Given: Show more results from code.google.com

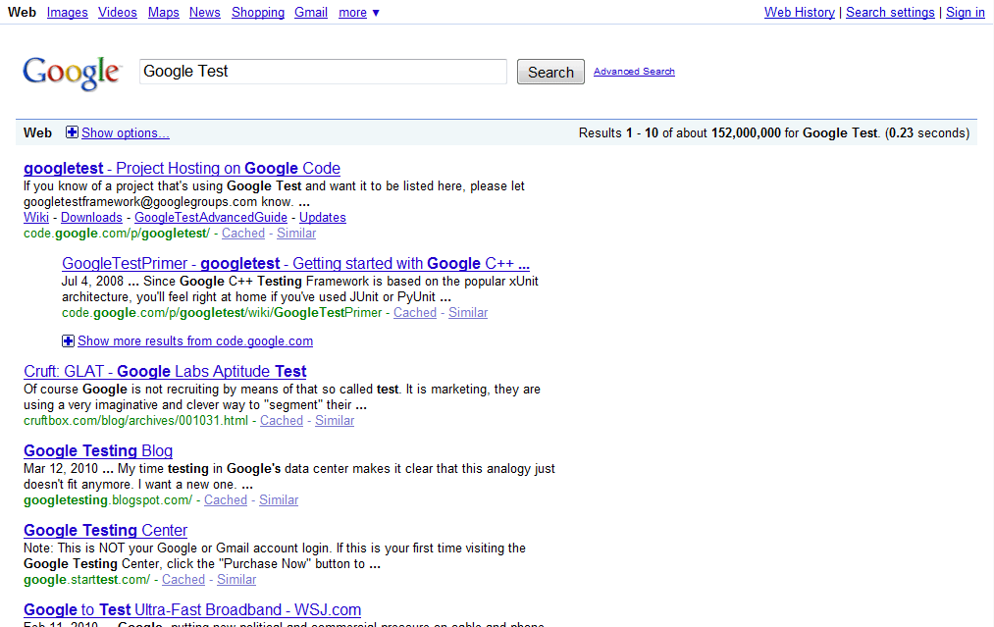Looking at the screenshot, I should click(x=195, y=341).
